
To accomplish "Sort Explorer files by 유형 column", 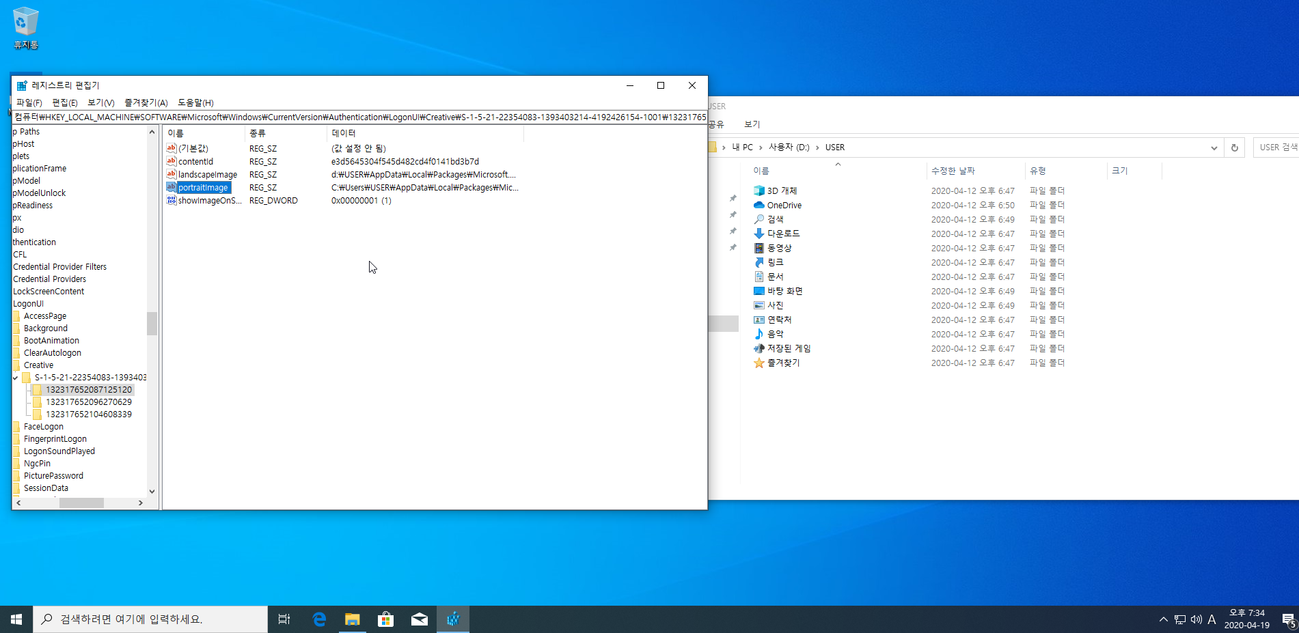I will pos(1038,171).
